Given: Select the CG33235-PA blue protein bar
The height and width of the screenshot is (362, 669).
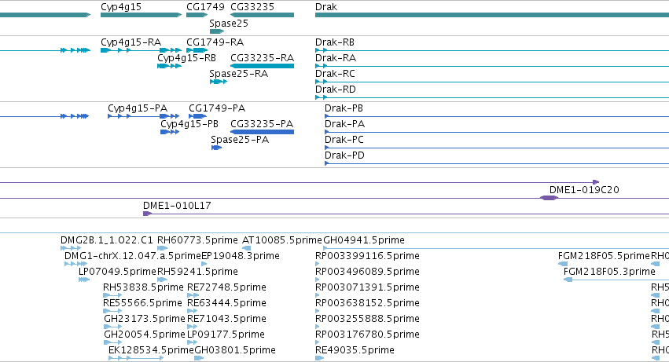Looking at the screenshot, I should click(262, 132).
